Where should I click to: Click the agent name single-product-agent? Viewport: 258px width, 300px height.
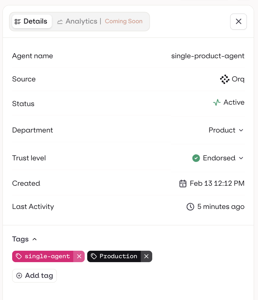(208, 56)
